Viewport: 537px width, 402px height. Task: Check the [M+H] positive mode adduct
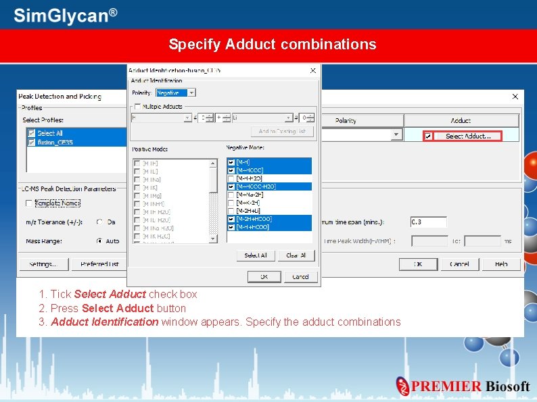pos(137,164)
